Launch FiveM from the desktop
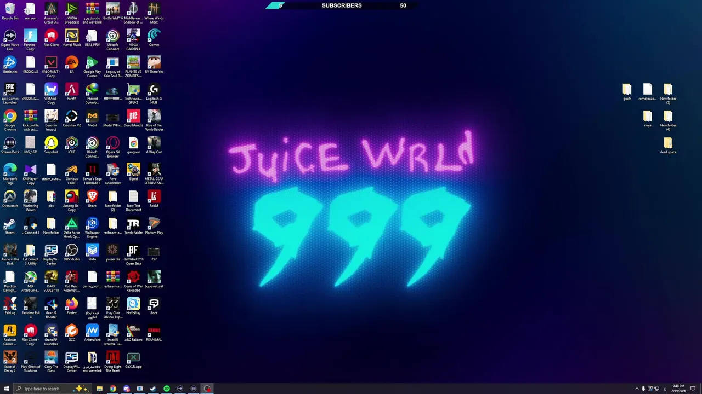The width and height of the screenshot is (702, 394). coord(72,92)
